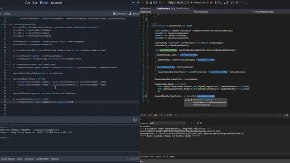The width and height of the screenshot is (290, 163).
Task: Click the hot reload flame icon in toolbar
Action: 211,3
